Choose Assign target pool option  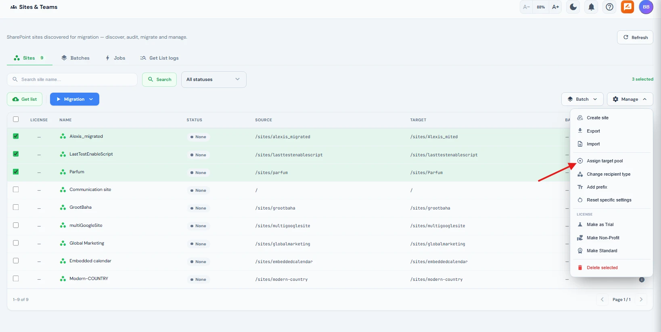coord(611,161)
